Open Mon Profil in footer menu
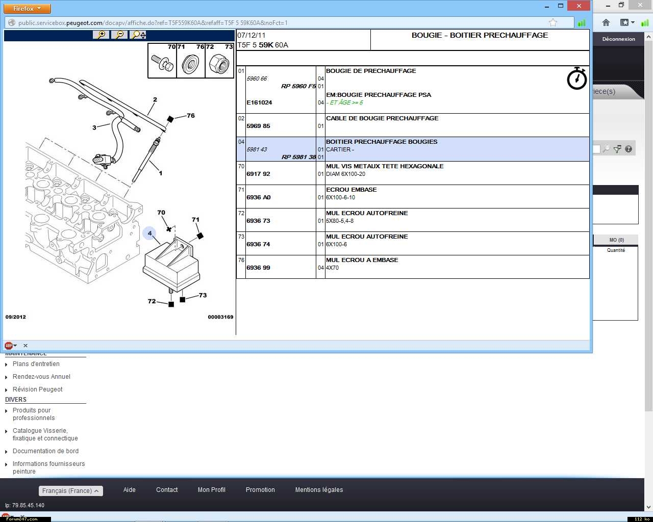This screenshot has height=522, width=653. pos(211,490)
